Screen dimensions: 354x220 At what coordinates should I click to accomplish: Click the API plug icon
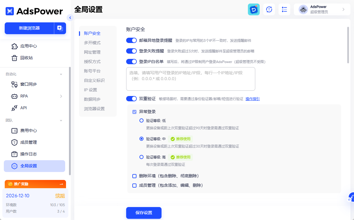point(14,108)
